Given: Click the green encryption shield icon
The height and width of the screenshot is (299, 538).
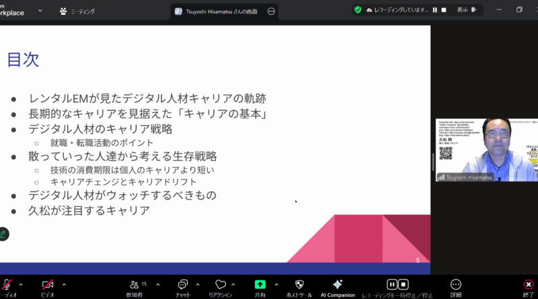Looking at the screenshot, I should click(x=358, y=10).
